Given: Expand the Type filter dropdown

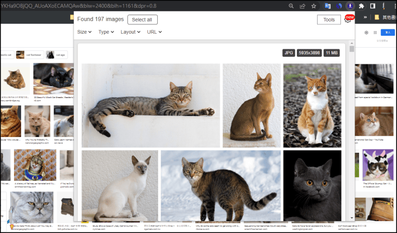Looking at the screenshot, I should [x=106, y=32].
